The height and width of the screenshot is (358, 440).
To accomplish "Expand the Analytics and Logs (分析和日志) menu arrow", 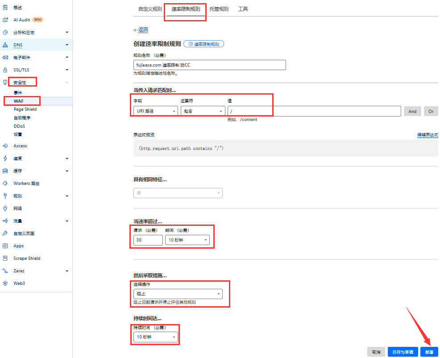I will [x=67, y=33].
